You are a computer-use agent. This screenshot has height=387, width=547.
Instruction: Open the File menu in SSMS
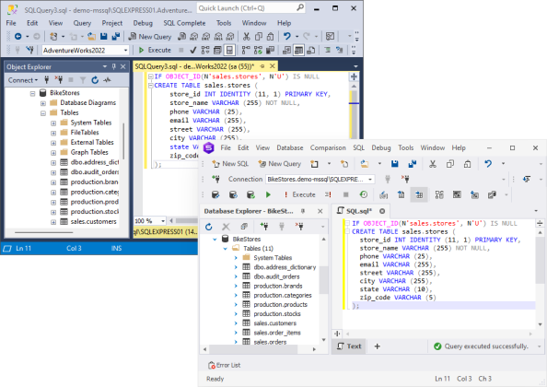tap(11, 23)
